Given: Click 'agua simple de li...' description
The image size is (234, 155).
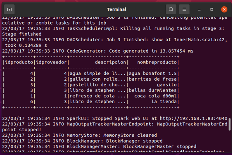Looking at the screenshot, I should pyautogui.click(x=98, y=74).
